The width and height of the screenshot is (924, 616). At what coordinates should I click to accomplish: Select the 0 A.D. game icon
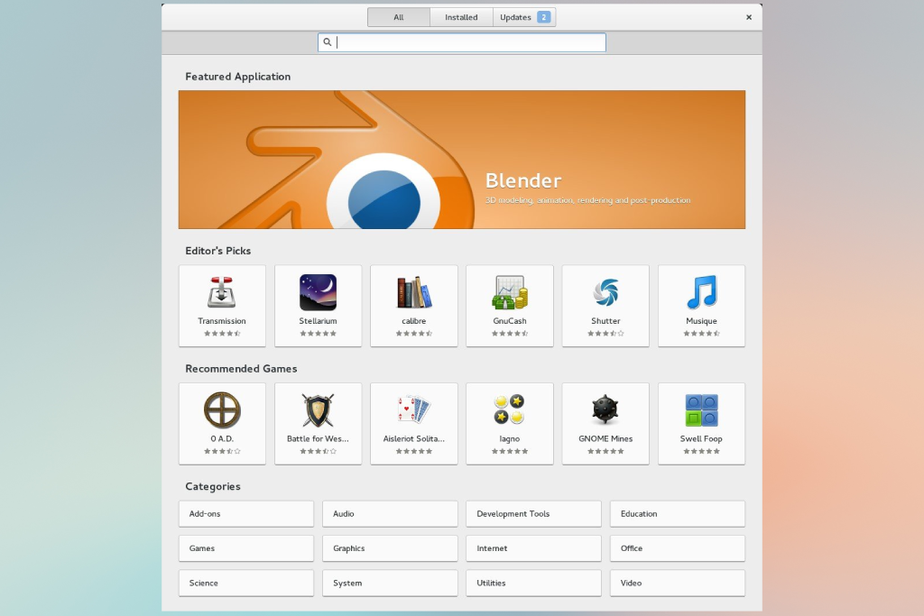tap(222, 410)
